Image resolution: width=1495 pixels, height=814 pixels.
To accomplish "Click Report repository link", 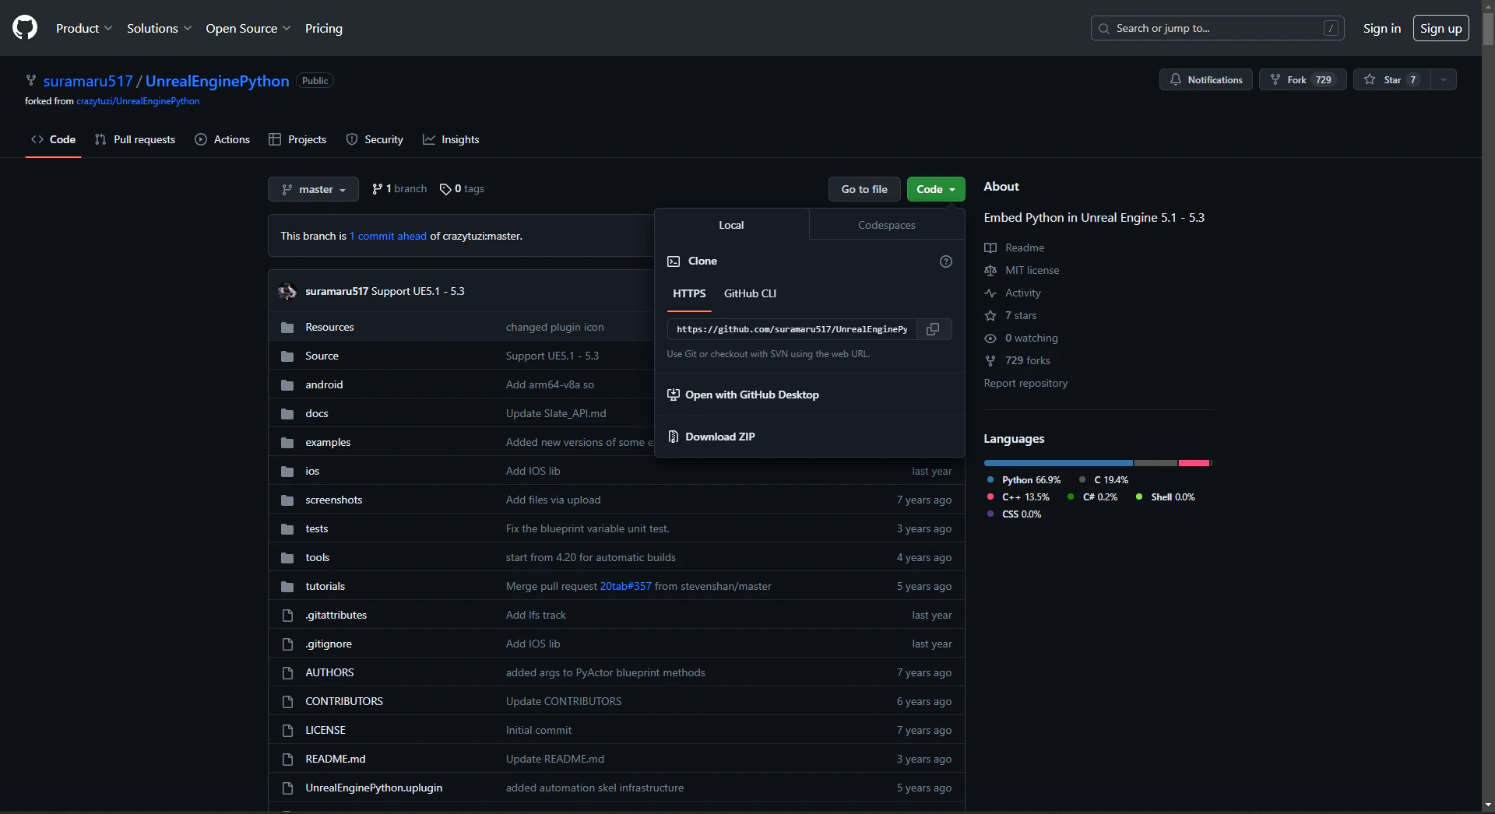I will coord(1025,383).
